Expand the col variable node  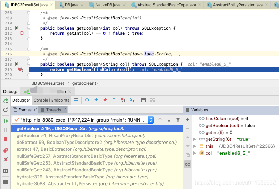point(195,153)
